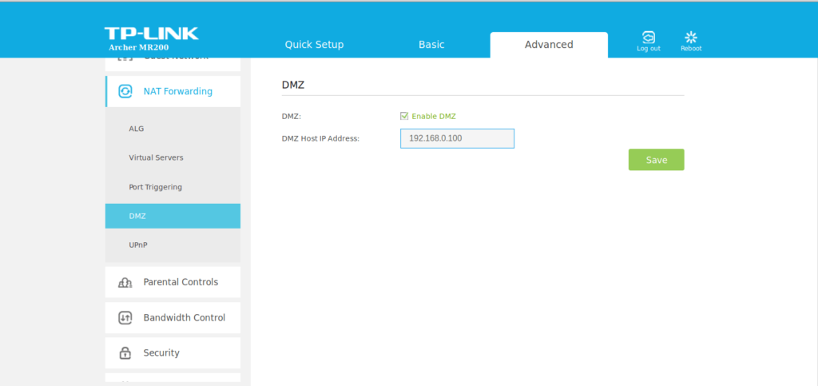
Task: Open Port Triggering settings
Action: tap(155, 187)
